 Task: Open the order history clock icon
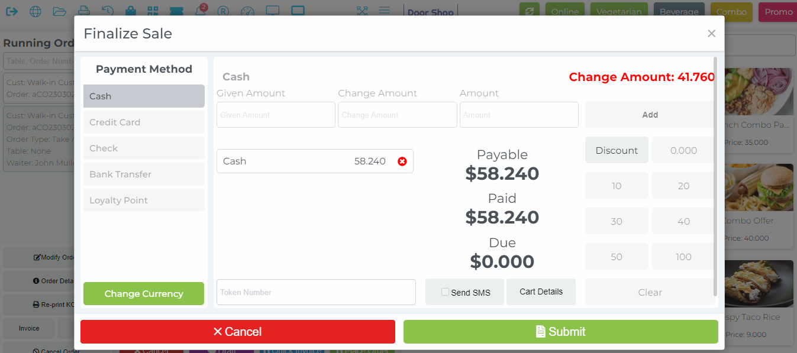tap(107, 11)
